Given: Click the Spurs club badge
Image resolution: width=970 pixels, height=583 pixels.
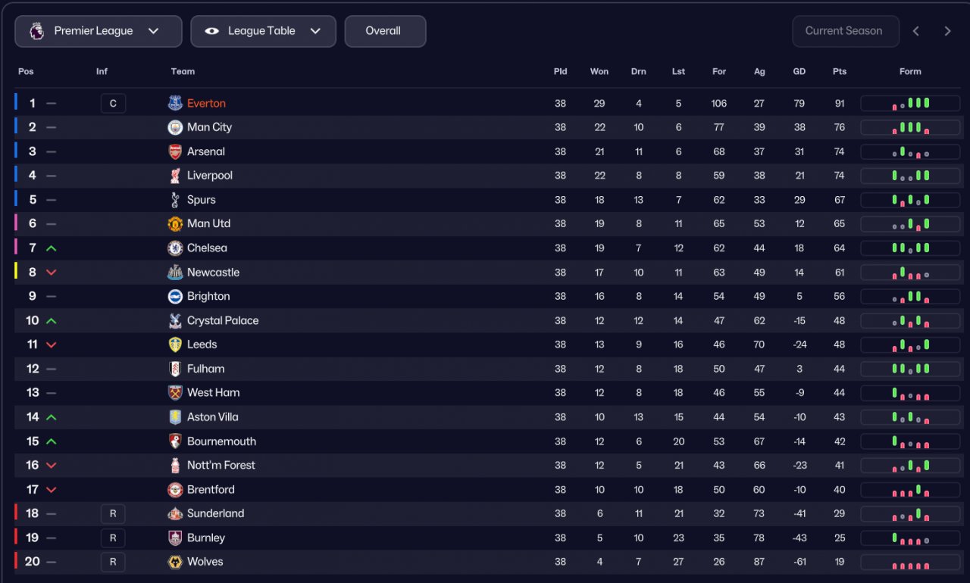Looking at the screenshot, I should tap(175, 200).
